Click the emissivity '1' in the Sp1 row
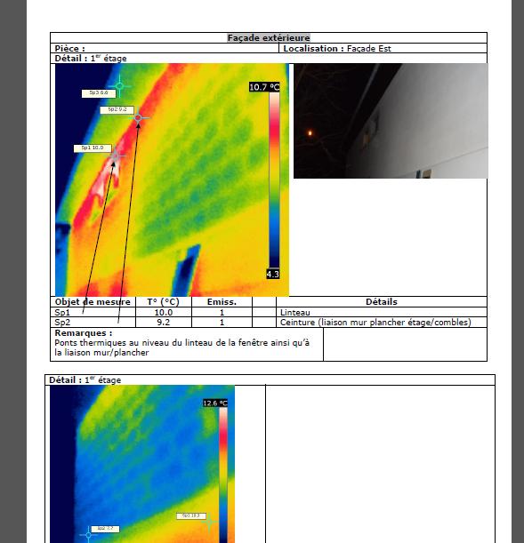 222,312
